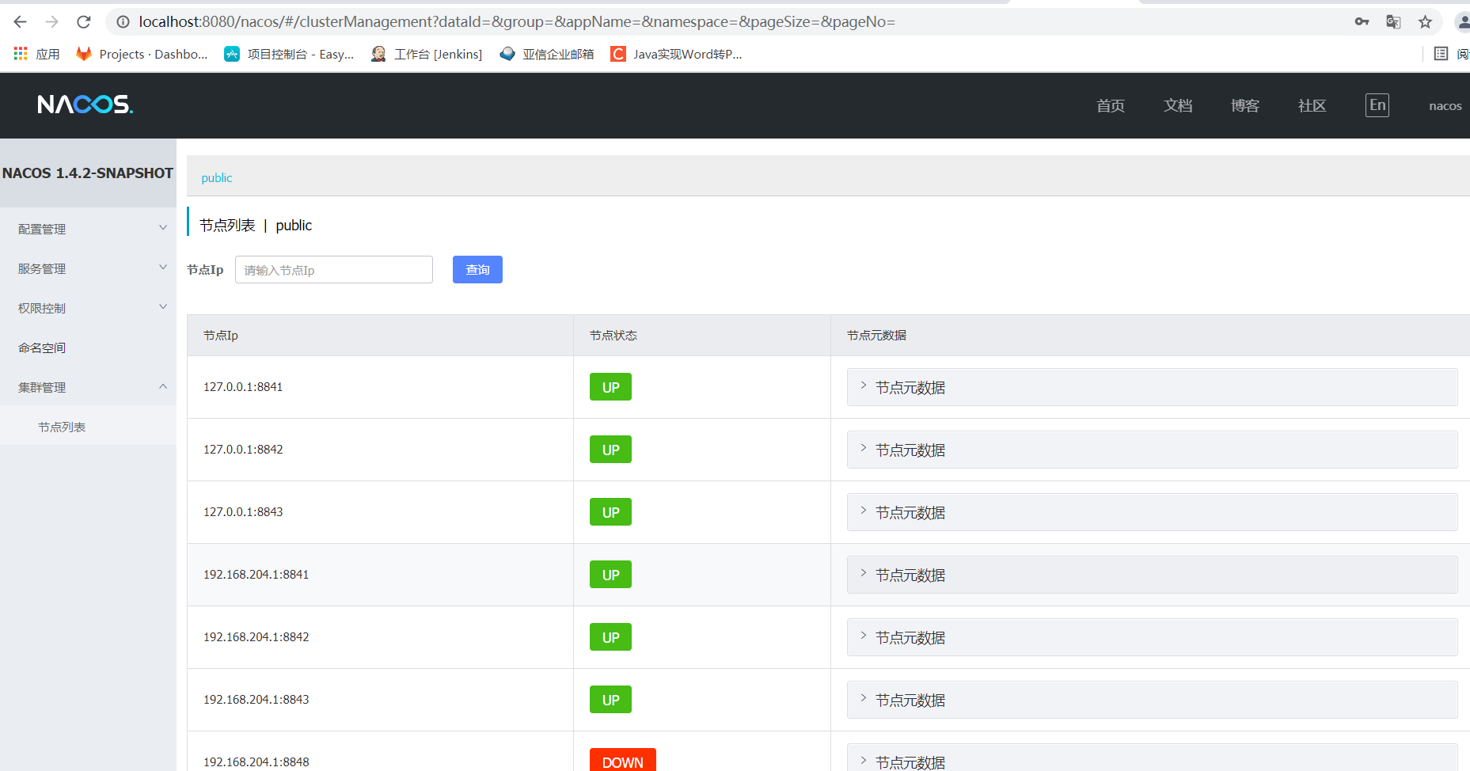Open the Java实现Word转P bookmark

click(x=677, y=54)
